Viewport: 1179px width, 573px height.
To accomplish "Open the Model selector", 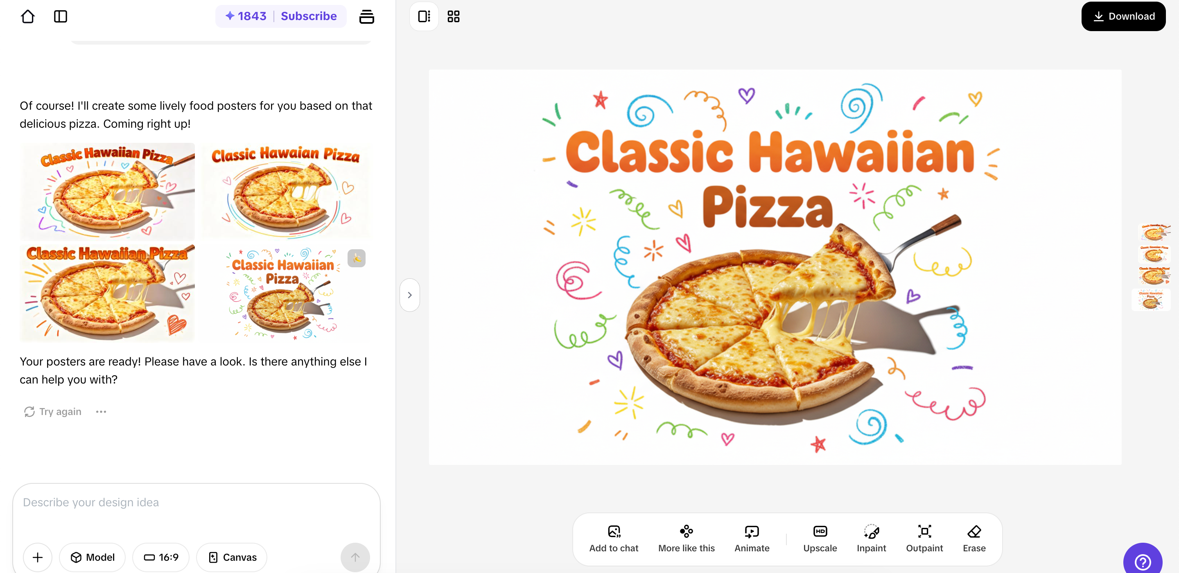I will point(93,557).
